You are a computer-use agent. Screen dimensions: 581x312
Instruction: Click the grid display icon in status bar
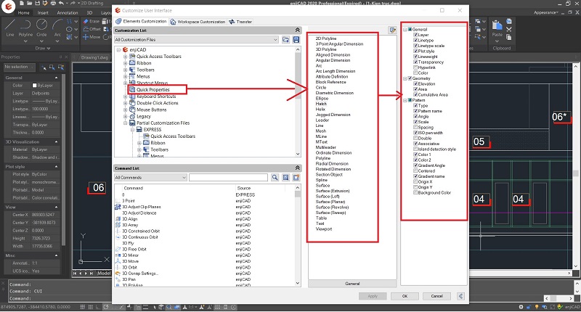tap(82, 307)
